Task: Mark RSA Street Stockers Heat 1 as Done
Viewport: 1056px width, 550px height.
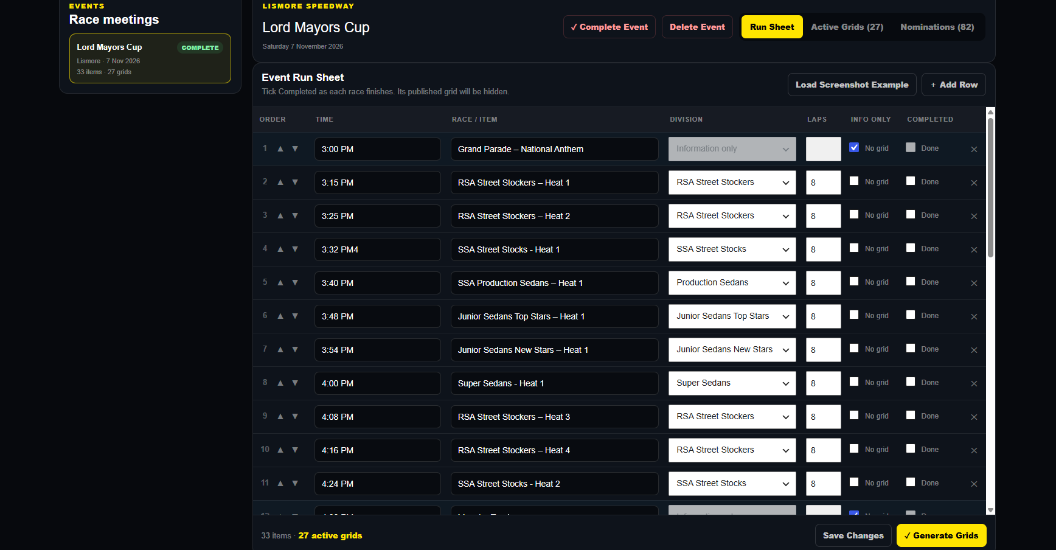Action: pyautogui.click(x=911, y=181)
